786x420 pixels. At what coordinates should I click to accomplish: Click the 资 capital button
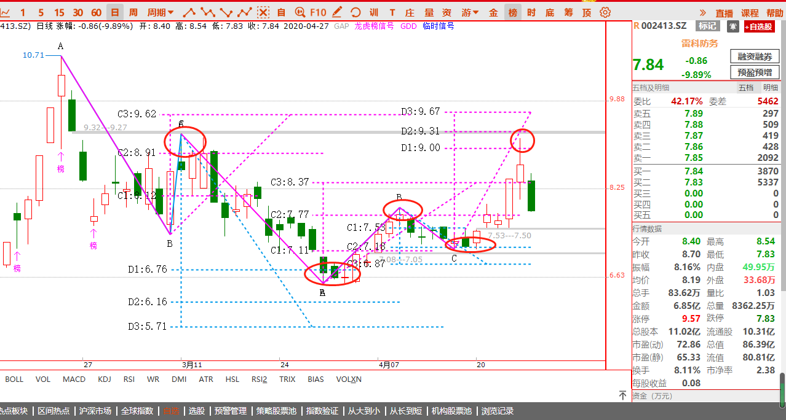447,12
